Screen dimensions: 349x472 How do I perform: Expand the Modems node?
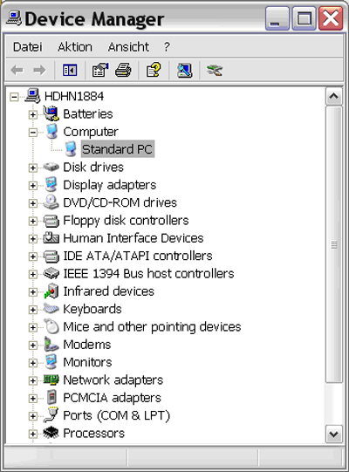click(x=33, y=345)
